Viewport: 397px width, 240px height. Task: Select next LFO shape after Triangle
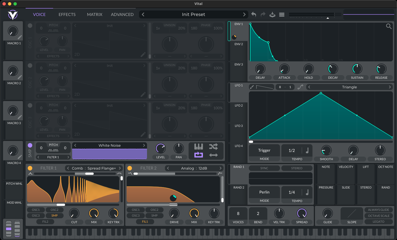(x=390, y=87)
